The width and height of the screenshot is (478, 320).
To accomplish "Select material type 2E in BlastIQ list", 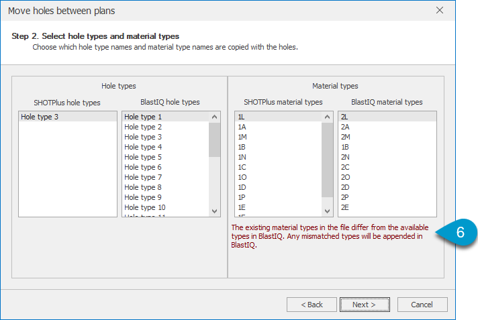I will point(387,207).
